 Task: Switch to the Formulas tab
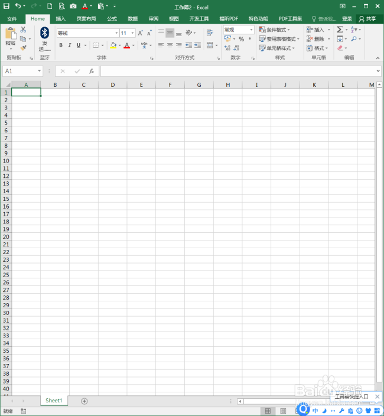[x=112, y=18]
